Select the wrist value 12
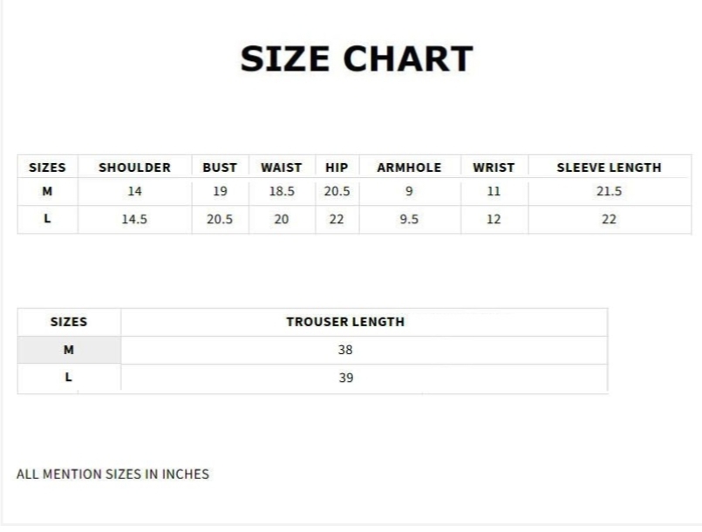Image resolution: width=702 pixels, height=532 pixels. (494, 220)
